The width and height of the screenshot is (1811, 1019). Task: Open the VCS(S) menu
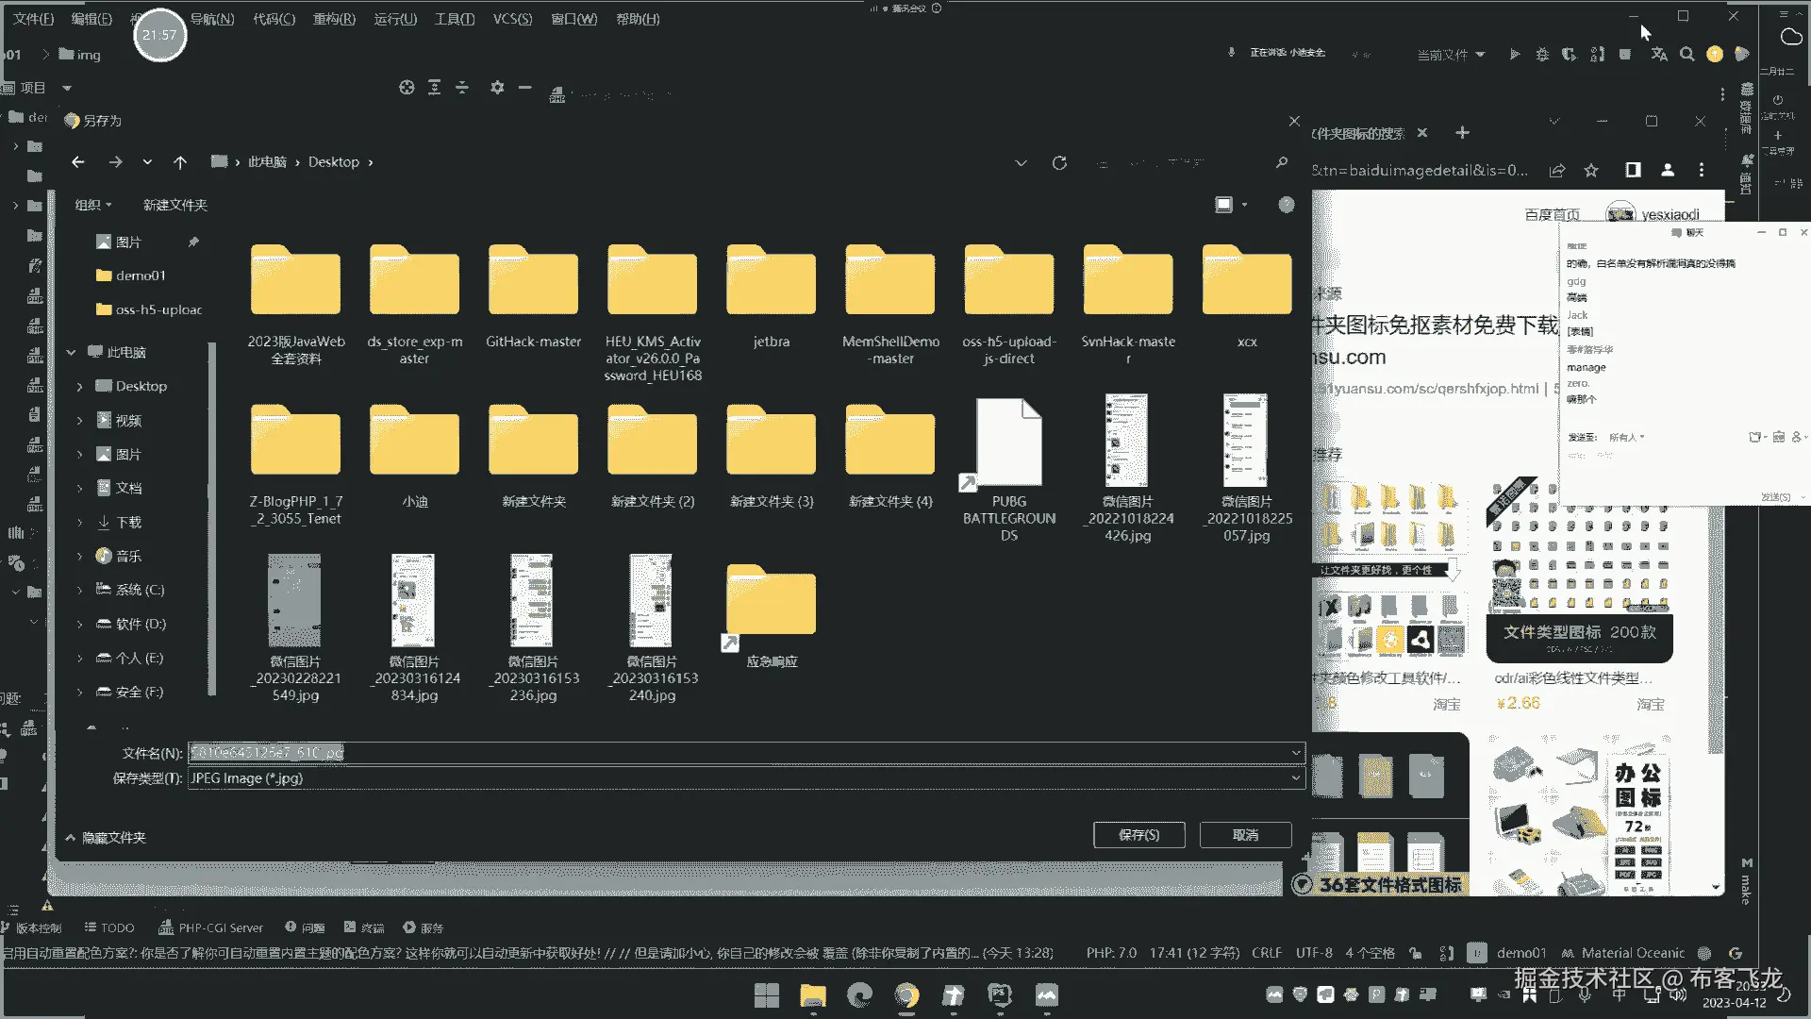pyautogui.click(x=512, y=19)
